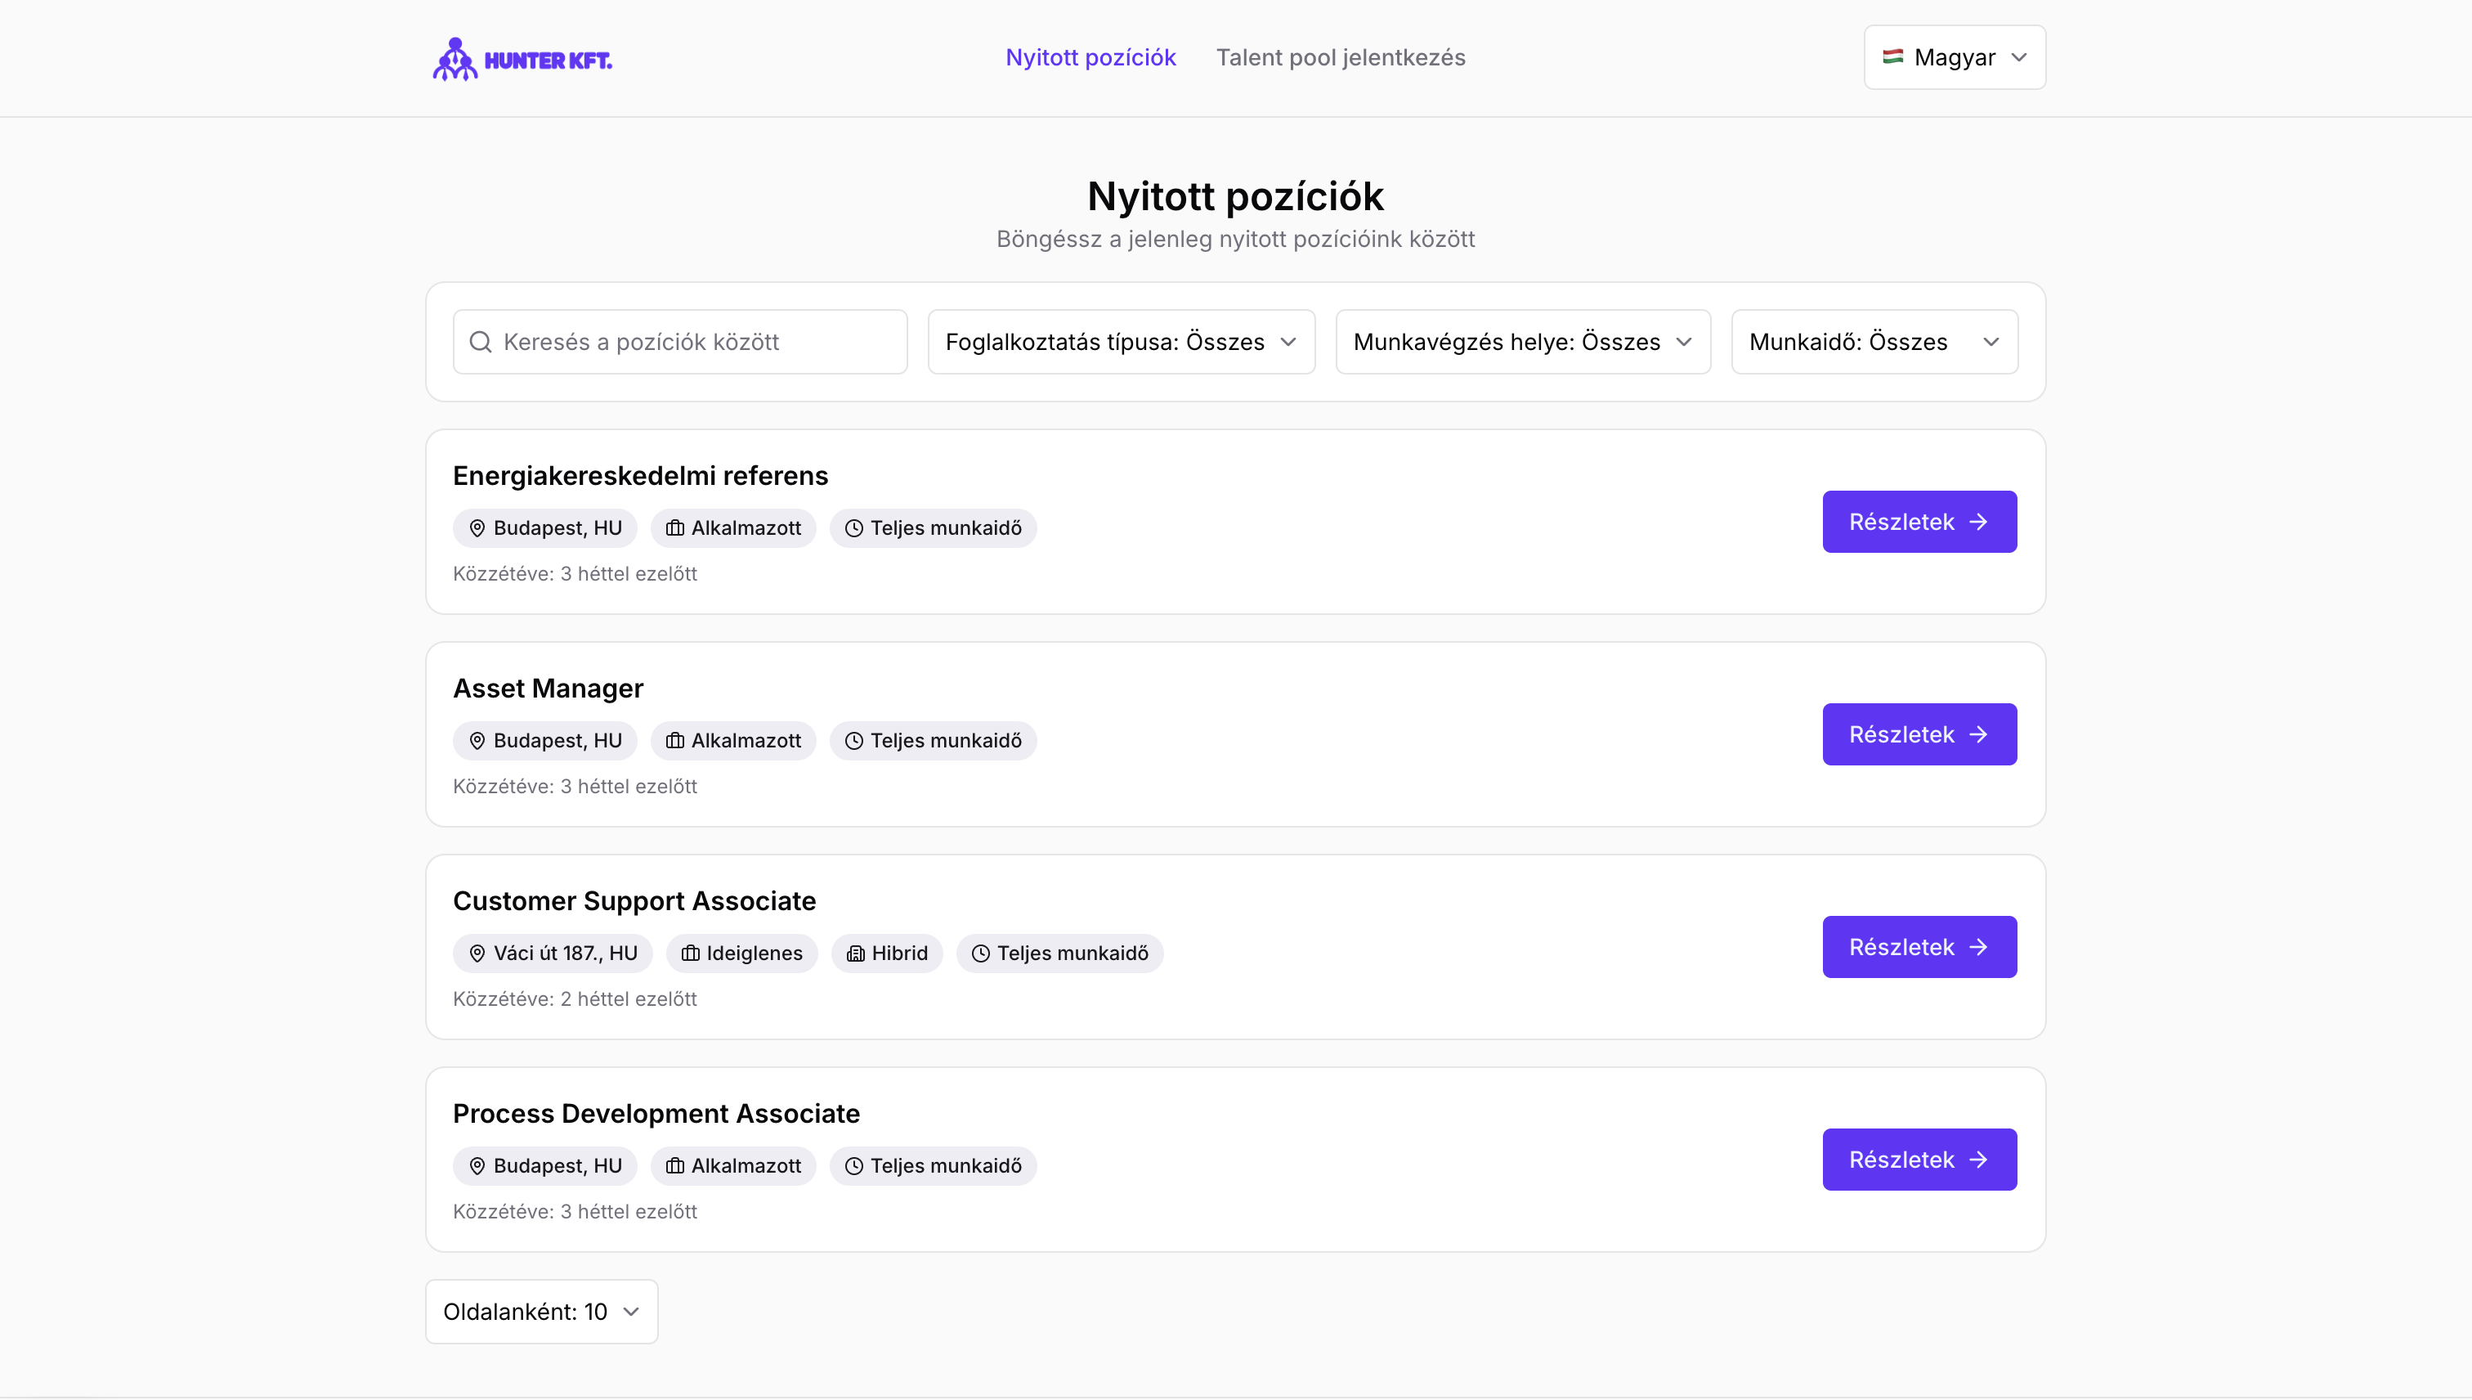The image size is (2472, 1400).
Task: Focus the Keresés a pozíciók között field
Action: coord(679,341)
